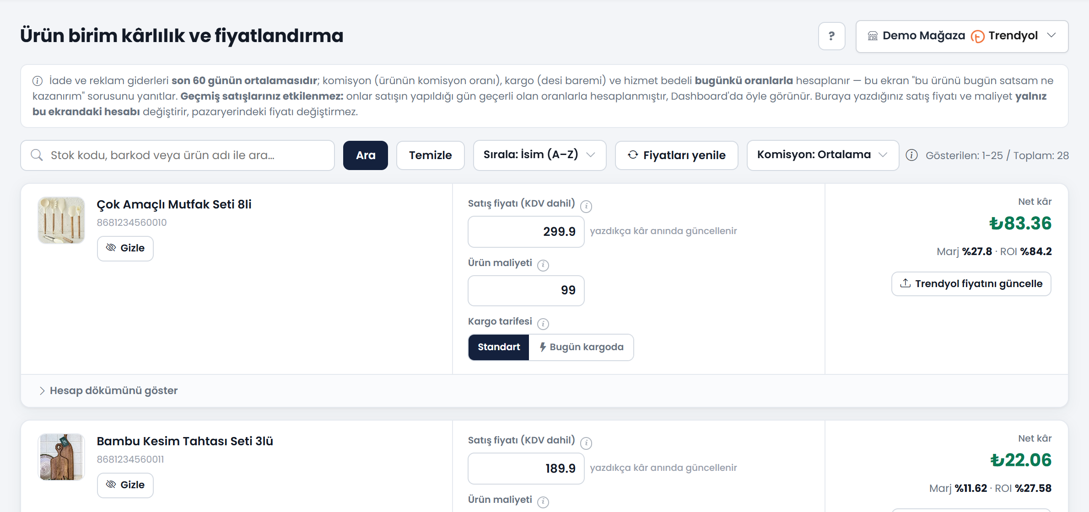Edit the 299.9 sale price field
The height and width of the screenshot is (512, 1089).
coord(526,232)
